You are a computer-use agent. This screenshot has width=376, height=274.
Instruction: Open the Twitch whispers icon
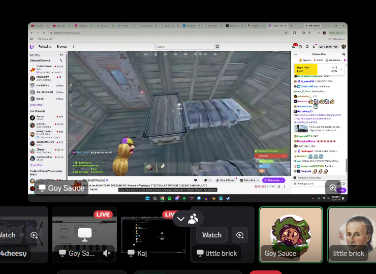pyautogui.click(x=307, y=47)
